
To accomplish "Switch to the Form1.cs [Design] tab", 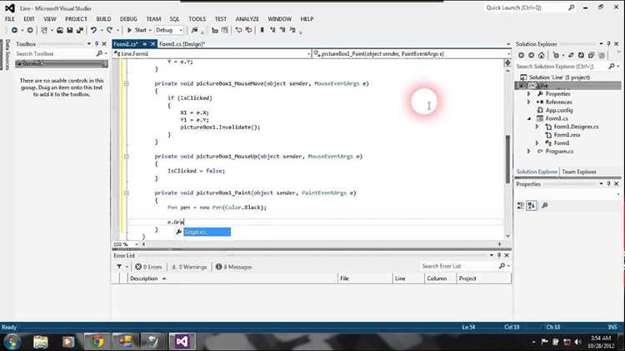I will pos(182,44).
